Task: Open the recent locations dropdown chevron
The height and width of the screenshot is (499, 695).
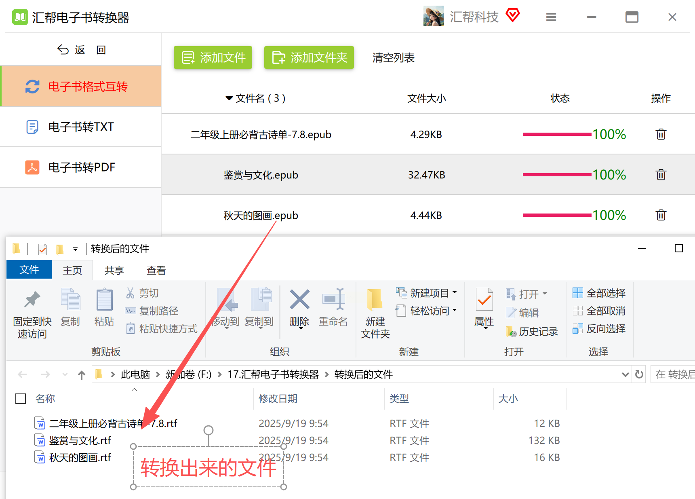Action: tap(65, 375)
